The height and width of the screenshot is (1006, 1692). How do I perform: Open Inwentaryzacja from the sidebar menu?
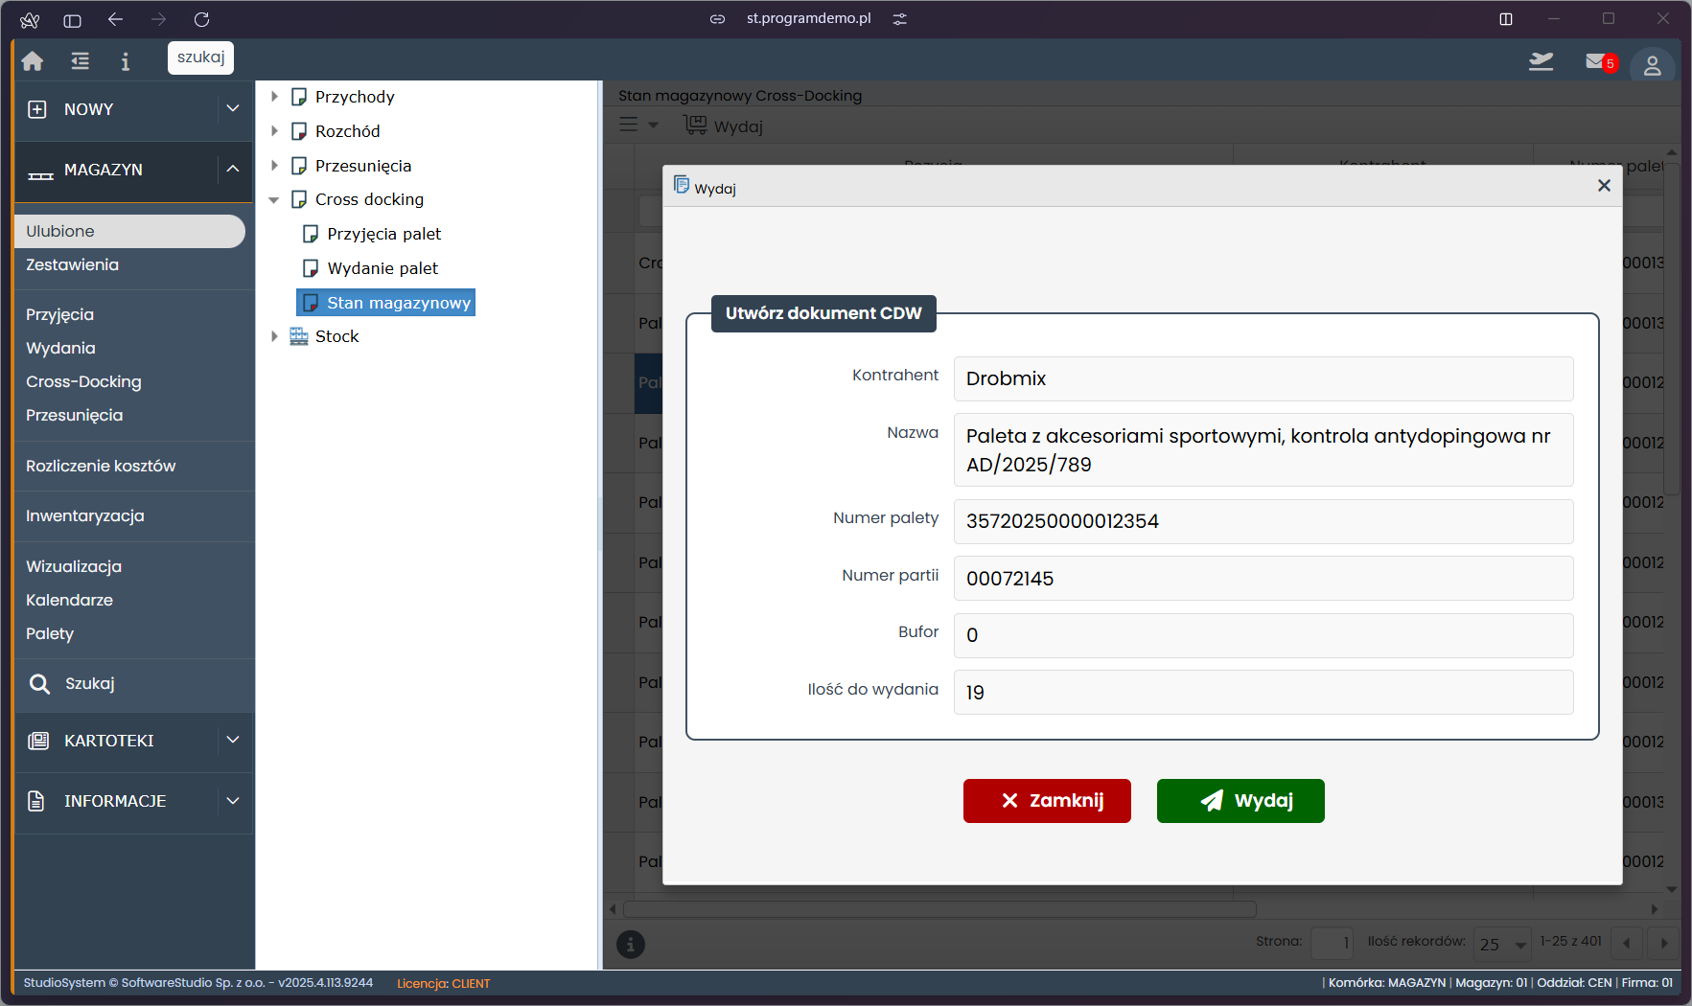(85, 515)
